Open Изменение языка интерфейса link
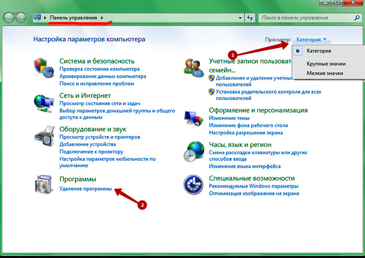The image size is (365, 258). (245, 166)
